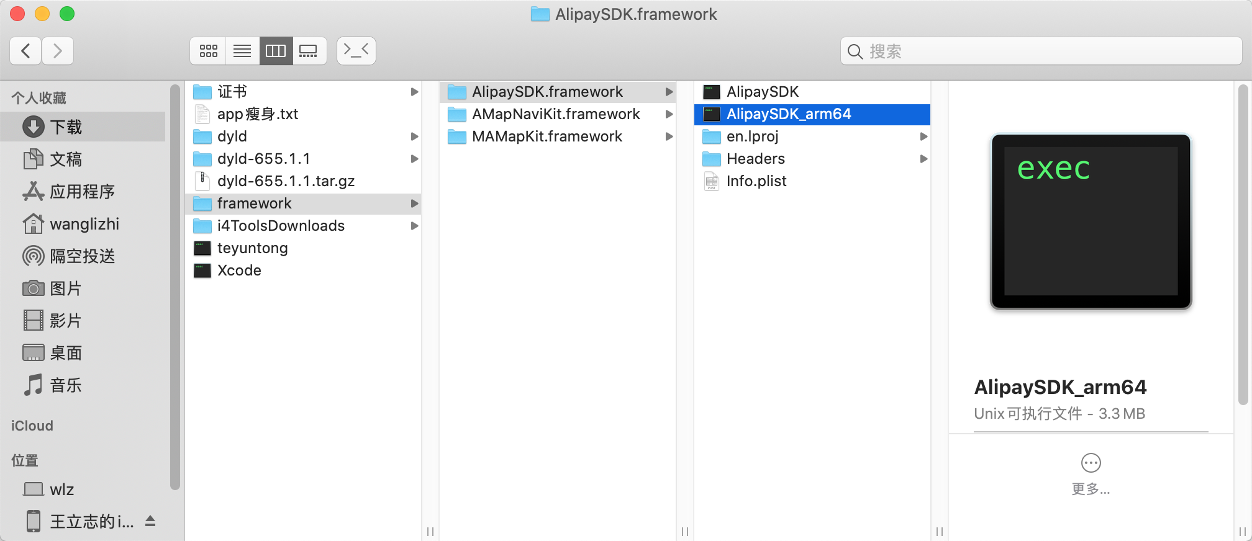The height and width of the screenshot is (541, 1252).
Task: Click the sidebar vertical scrollbar
Action: (x=175, y=285)
